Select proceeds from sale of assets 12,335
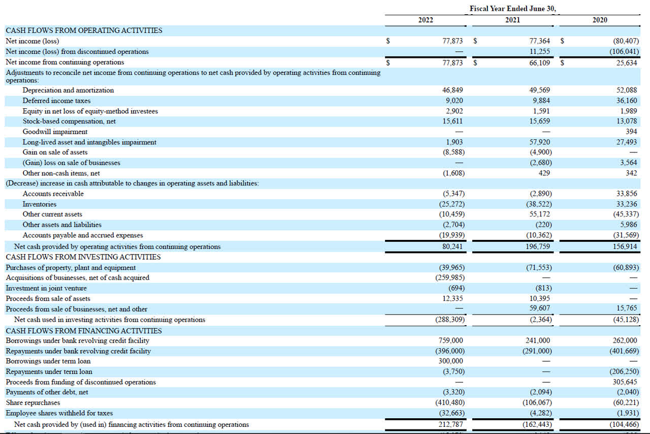Screen dimensions: 650x434 pos(452,298)
